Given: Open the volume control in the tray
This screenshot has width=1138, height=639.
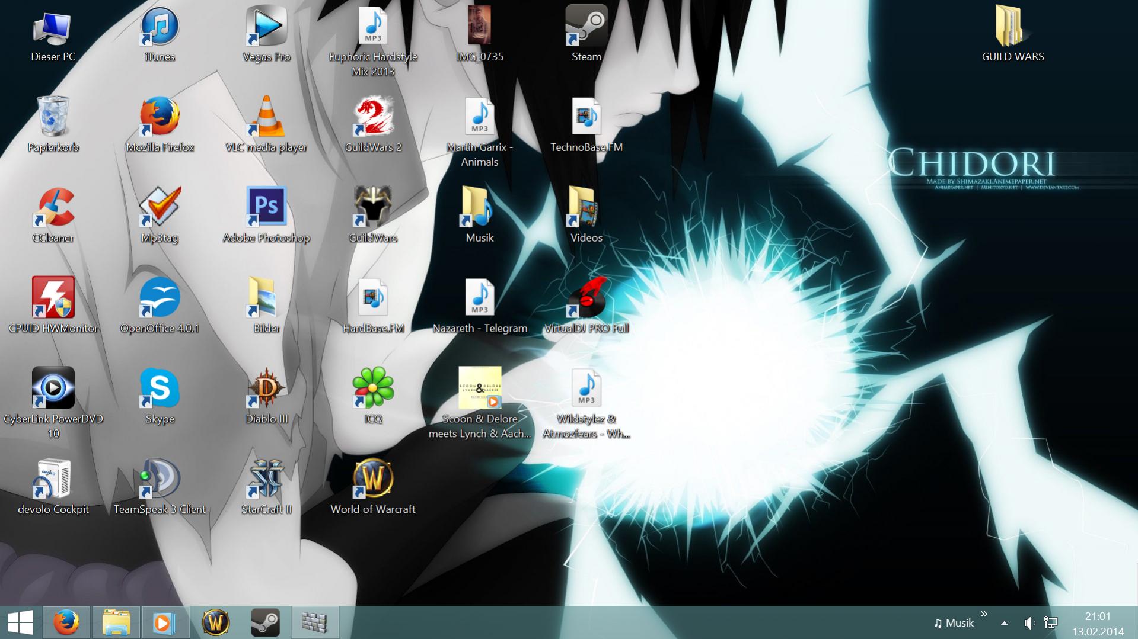Looking at the screenshot, I should (1029, 623).
